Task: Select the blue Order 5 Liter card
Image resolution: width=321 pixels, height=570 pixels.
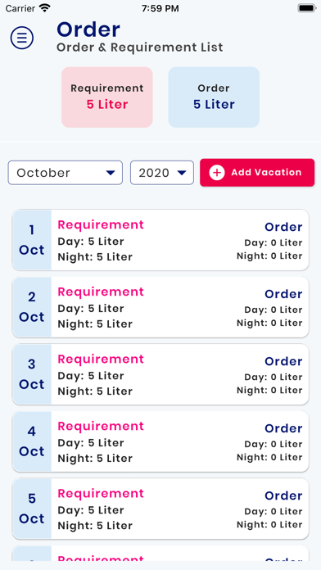Action: [214, 97]
